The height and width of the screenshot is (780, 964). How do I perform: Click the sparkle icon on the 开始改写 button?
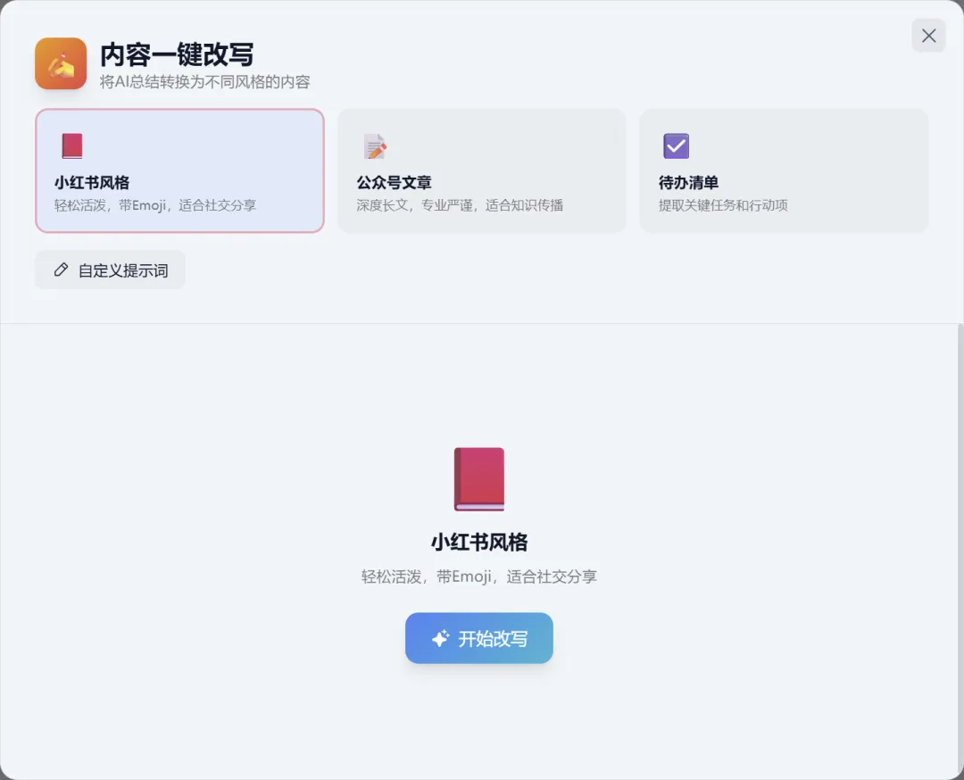point(440,639)
